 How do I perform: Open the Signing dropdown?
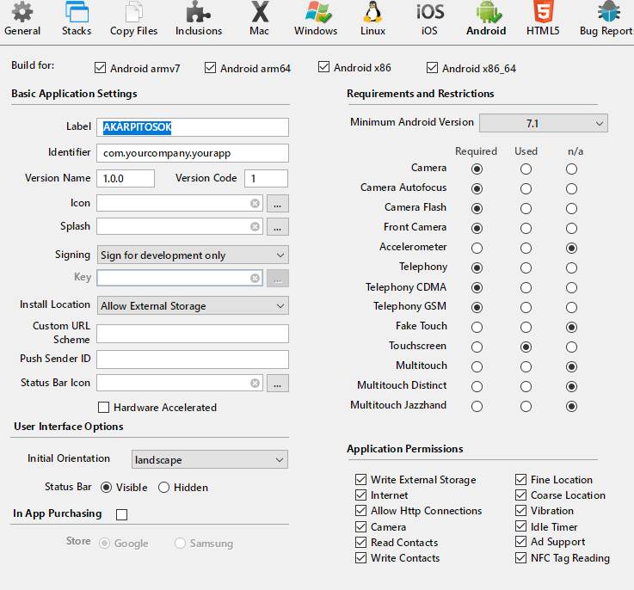[x=192, y=255]
